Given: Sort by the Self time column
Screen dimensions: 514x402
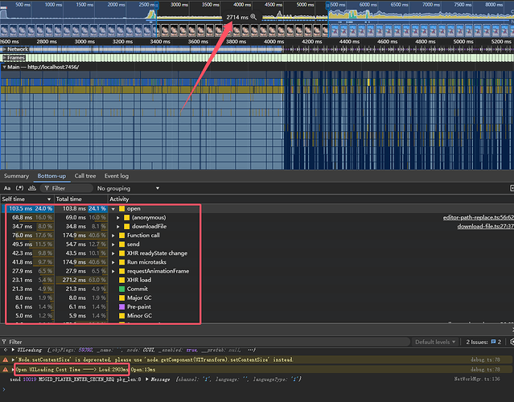Looking at the screenshot, I should click(27, 199).
